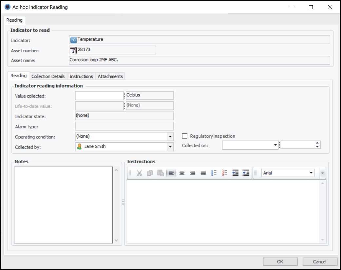Open the Arial font dropdown
This screenshot has height=270, width=341.
point(311,173)
